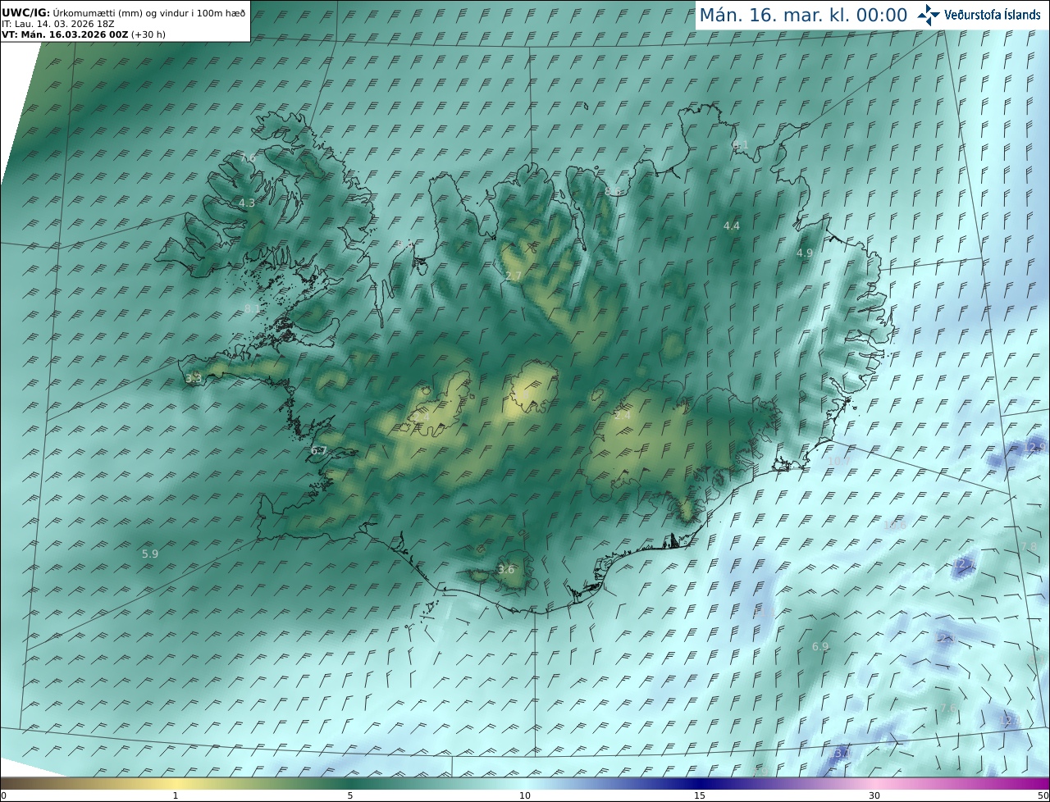
Task: Select the 4.9 value in east Iceland
Action: point(805,253)
